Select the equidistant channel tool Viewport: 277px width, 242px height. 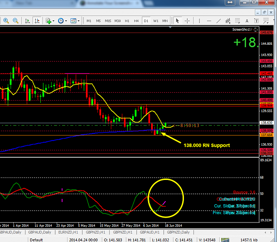[x=228, y=21]
